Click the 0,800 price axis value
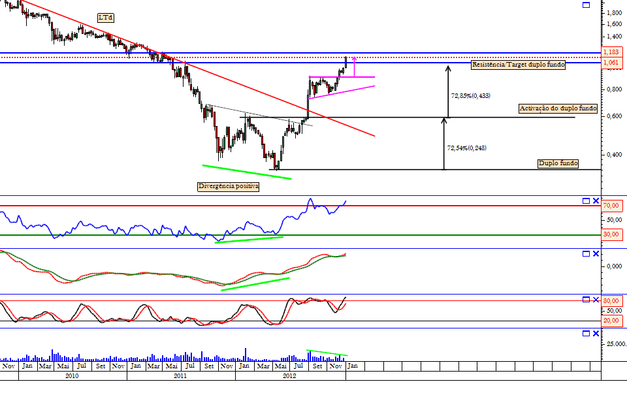 tap(614, 89)
